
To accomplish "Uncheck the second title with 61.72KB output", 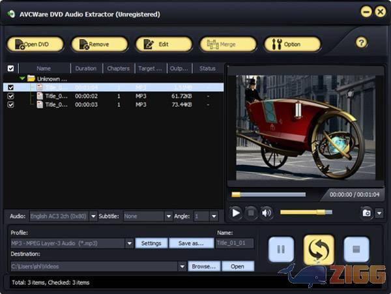I will pos(10,96).
